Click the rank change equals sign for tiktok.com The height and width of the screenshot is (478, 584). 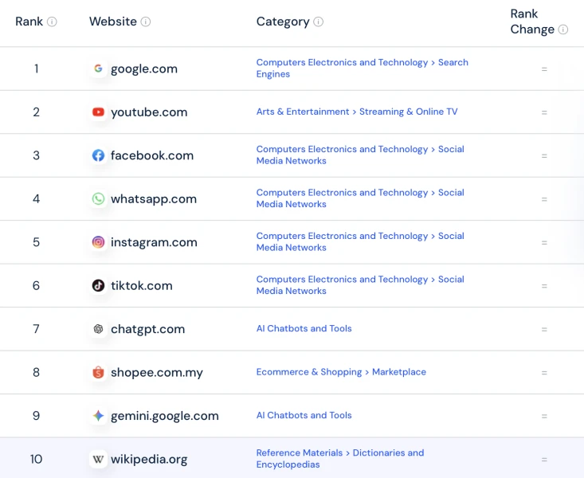coord(544,286)
